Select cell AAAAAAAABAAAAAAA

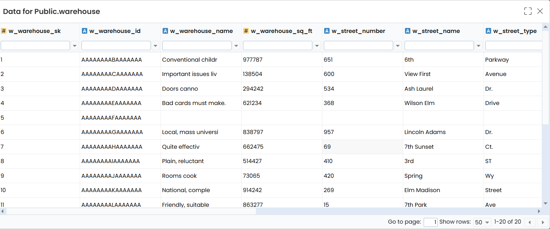[x=120, y=60]
